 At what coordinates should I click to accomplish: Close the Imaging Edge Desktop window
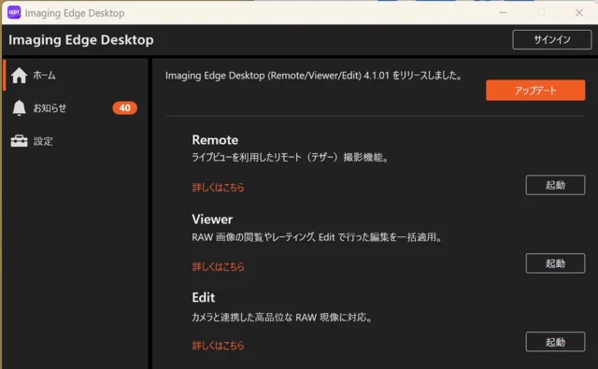tap(579, 12)
